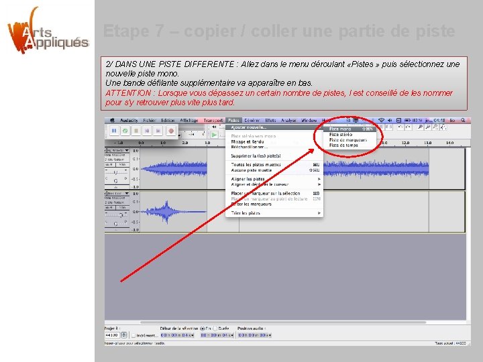483x362 pixels.
Task: Click the second track's gain slider
Action: click(x=117, y=215)
